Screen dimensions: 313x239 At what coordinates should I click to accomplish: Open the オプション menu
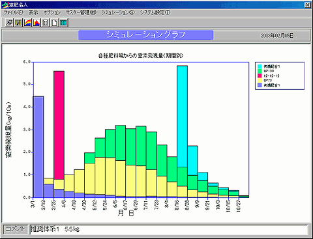[52, 12]
